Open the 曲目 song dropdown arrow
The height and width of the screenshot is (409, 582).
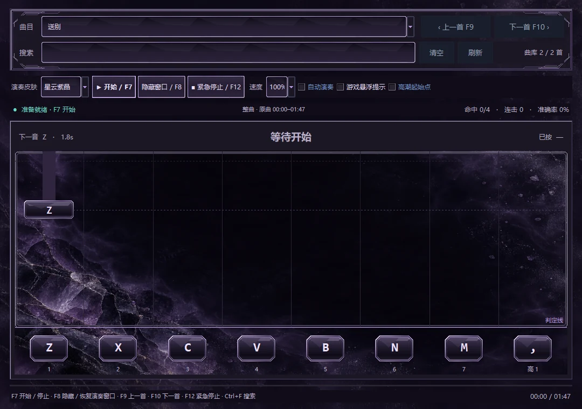[x=411, y=27]
